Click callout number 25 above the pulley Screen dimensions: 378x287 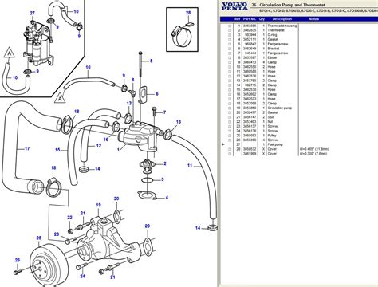tap(39, 238)
